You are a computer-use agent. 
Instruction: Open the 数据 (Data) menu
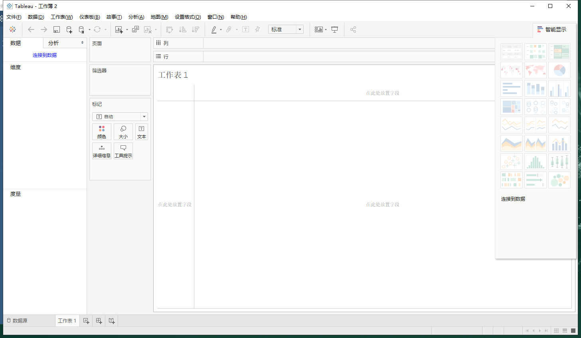pyautogui.click(x=36, y=17)
